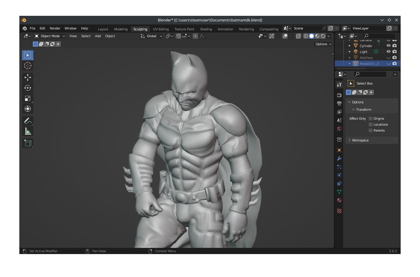Open the transform pivot point dropdown

tap(169, 36)
